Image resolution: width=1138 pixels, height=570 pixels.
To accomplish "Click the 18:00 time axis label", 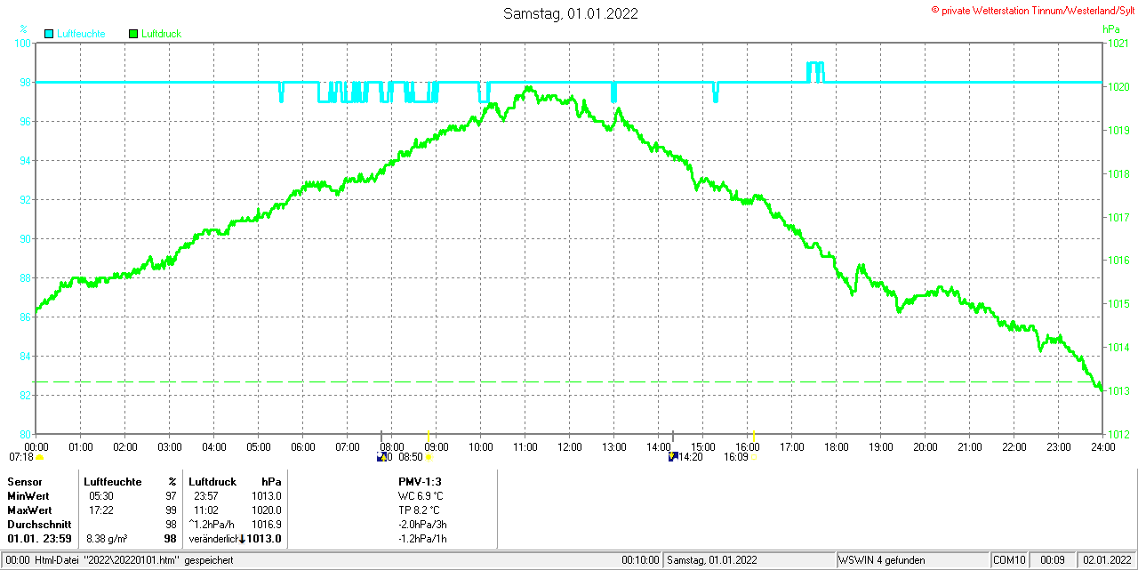I will [x=837, y=446].
